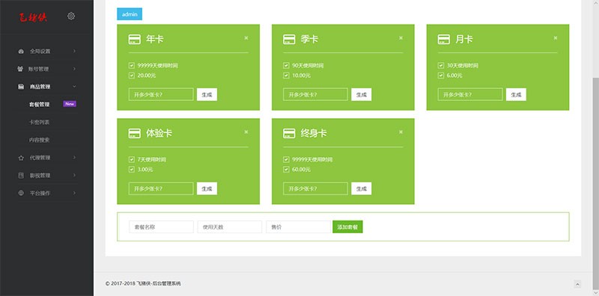Collapse the 商品管理 sidebar section
Viewport: 599px width, 296px height.
(74, 87)
